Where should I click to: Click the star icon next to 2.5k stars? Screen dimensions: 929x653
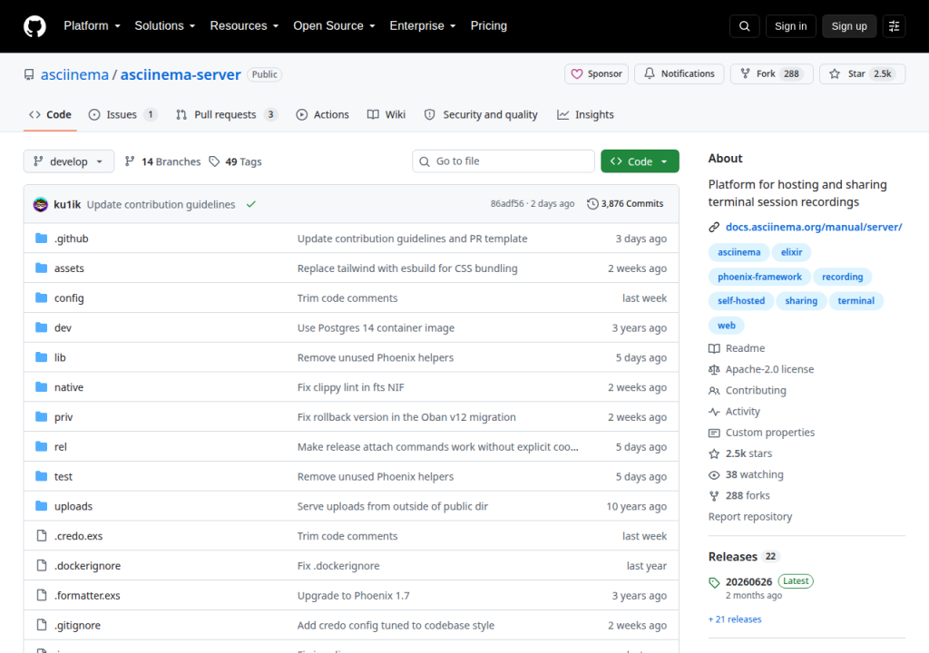click(x=714, y=453)
